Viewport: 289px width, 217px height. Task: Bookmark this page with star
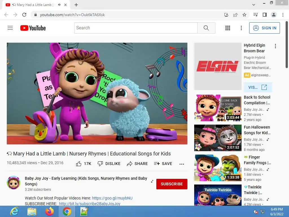[244, 15]
